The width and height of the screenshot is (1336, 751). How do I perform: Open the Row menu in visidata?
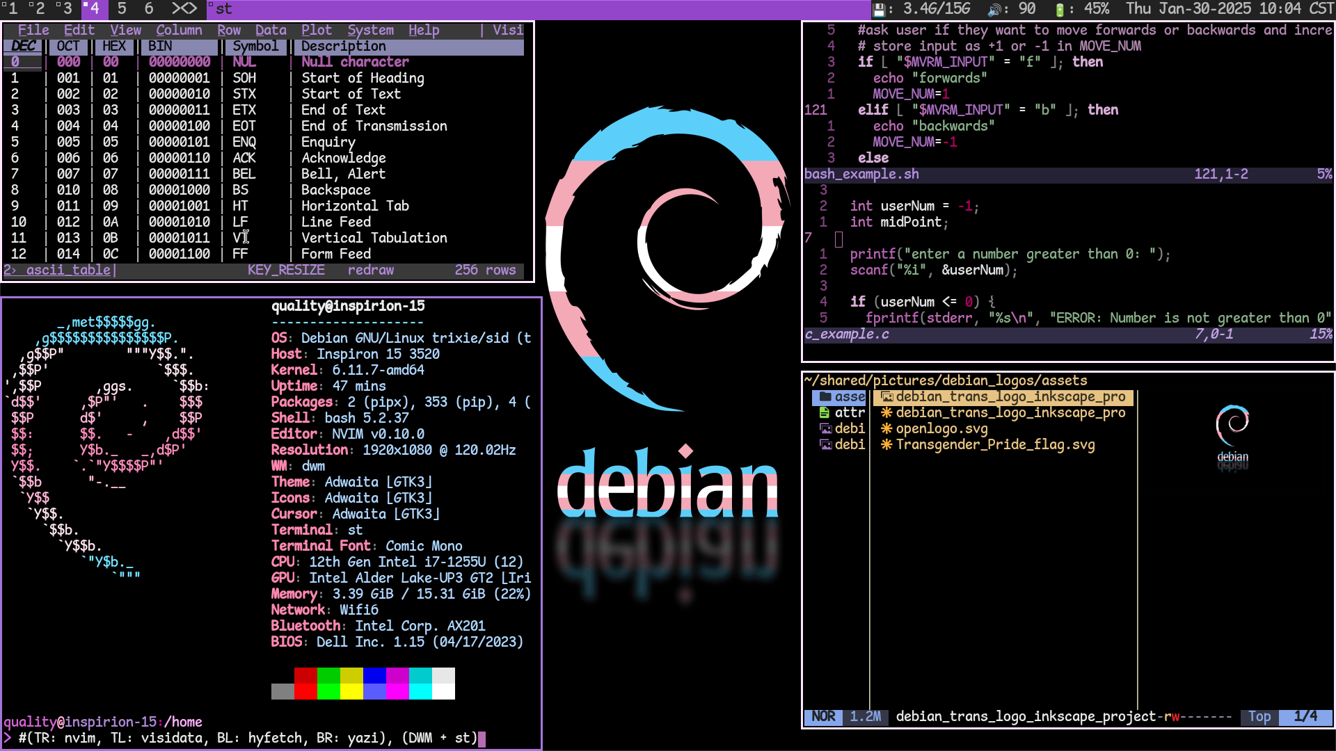pos(229,30)
